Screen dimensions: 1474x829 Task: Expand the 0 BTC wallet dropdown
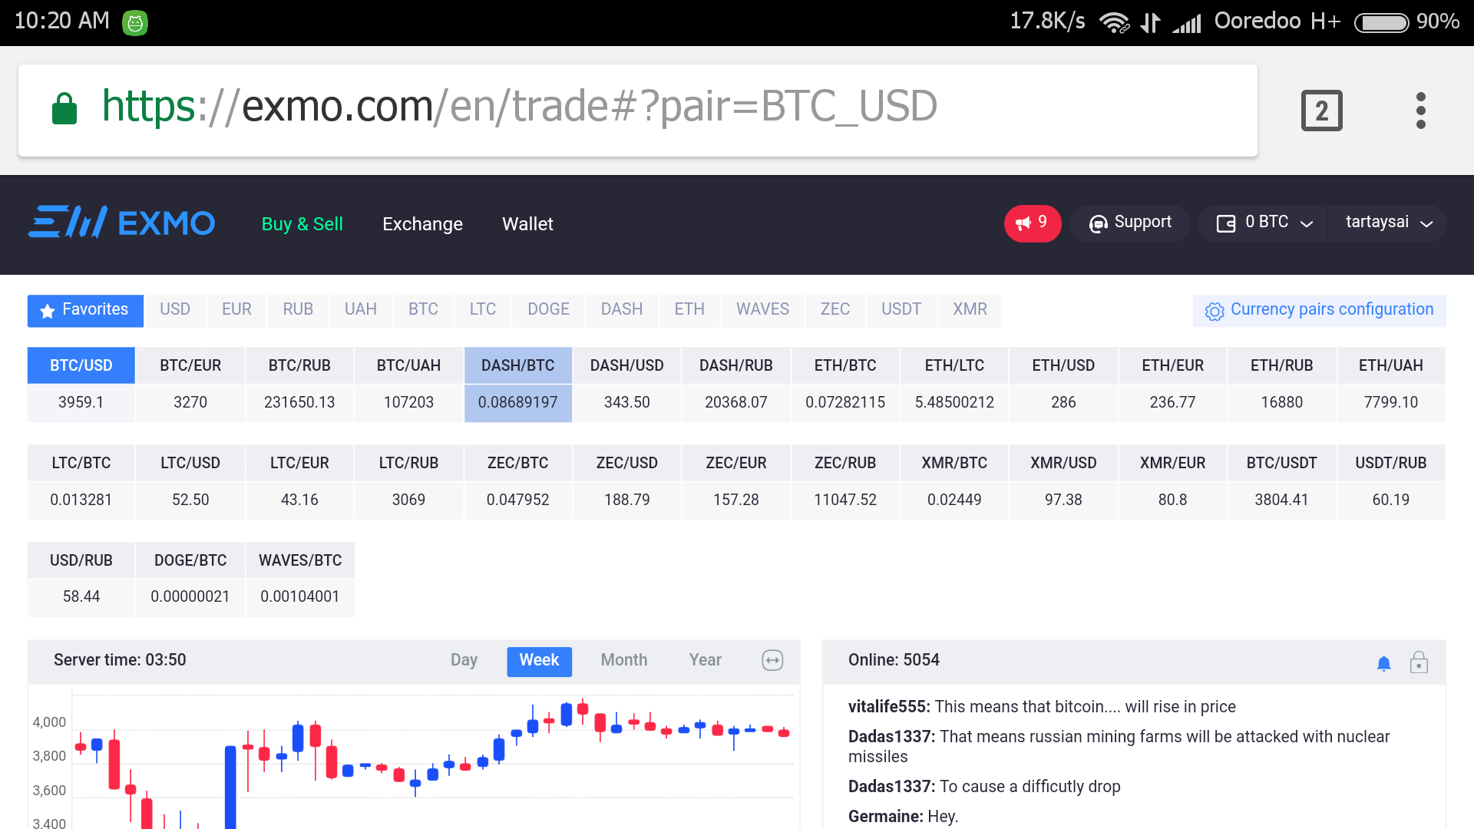pos(1264,223)
